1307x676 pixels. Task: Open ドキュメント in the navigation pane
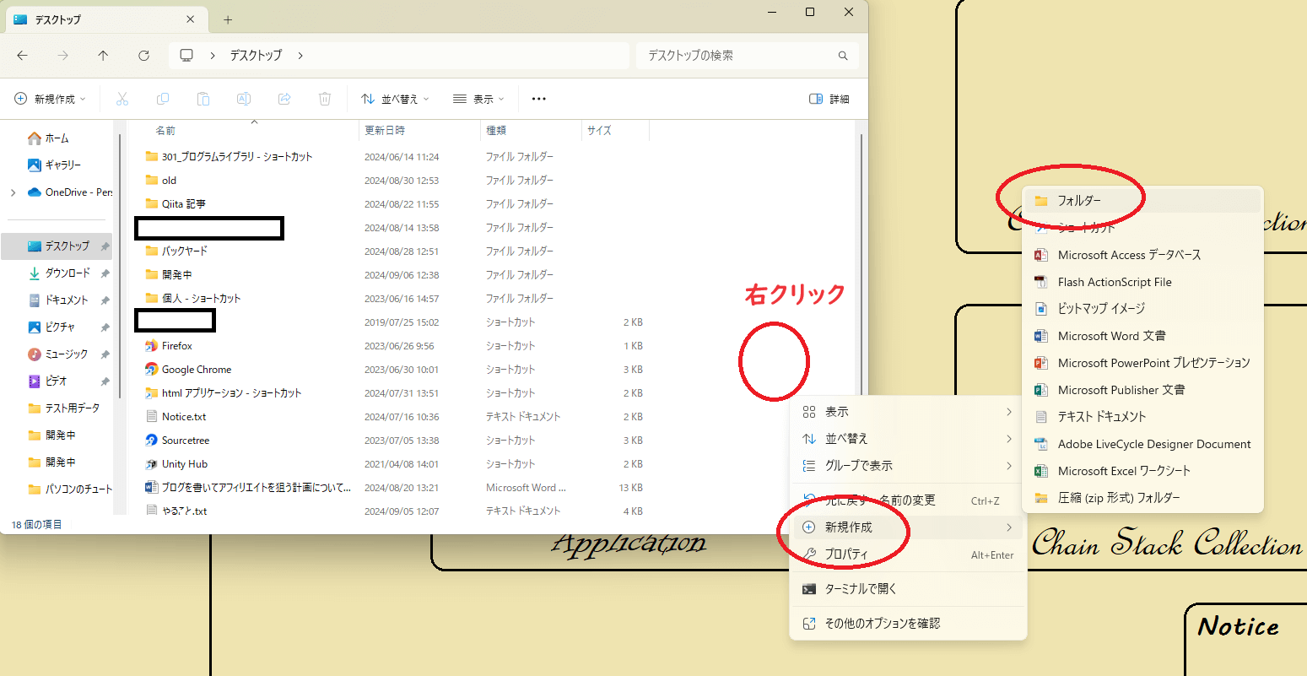coord(57,300)
